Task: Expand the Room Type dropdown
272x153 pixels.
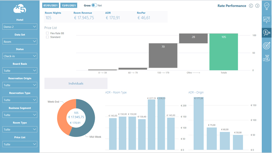Action: click(x=20, y=129)
